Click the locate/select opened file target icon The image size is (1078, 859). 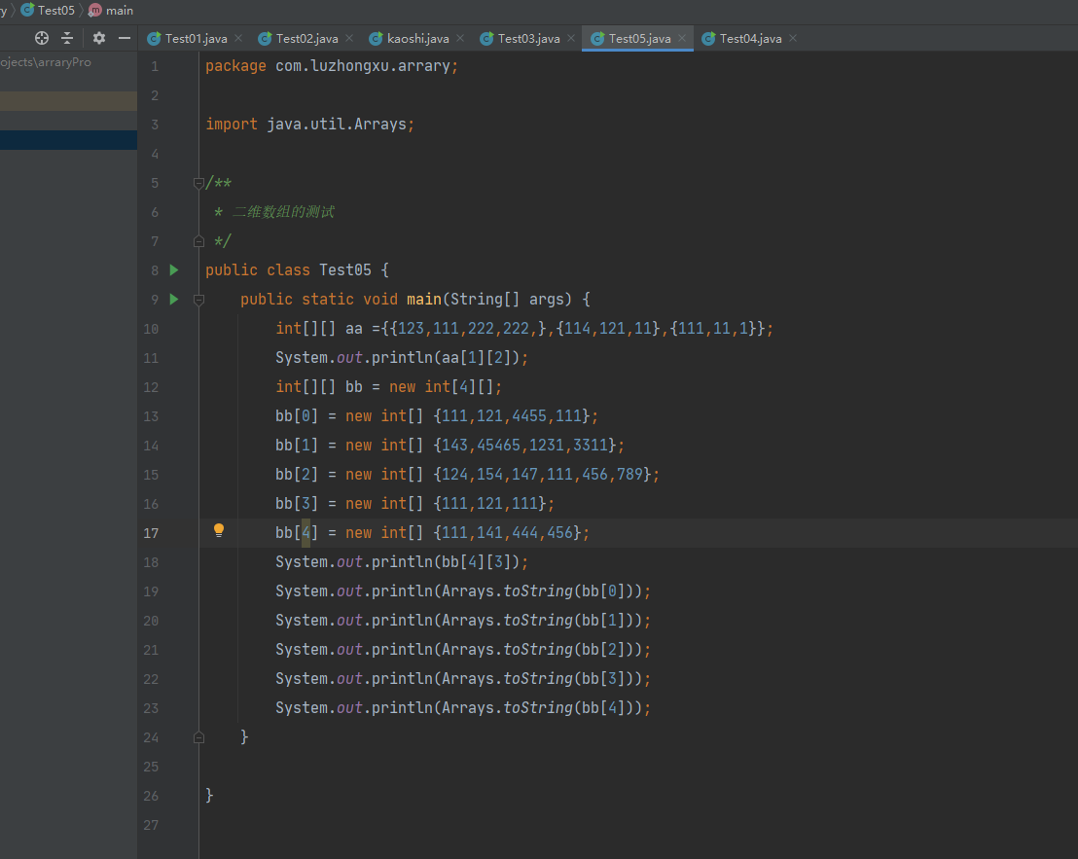pos(42,39)
